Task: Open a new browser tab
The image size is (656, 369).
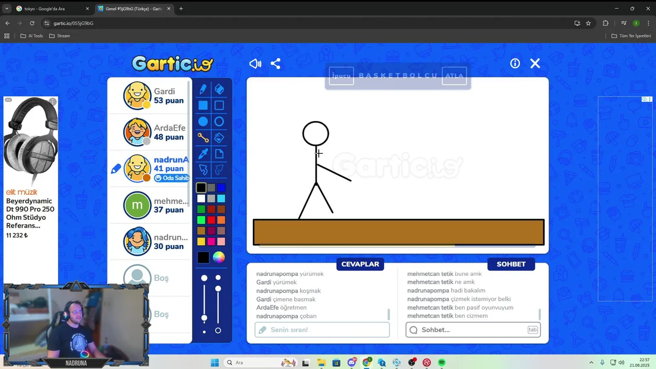Action: pyautogui.click(x=181, y=9)
